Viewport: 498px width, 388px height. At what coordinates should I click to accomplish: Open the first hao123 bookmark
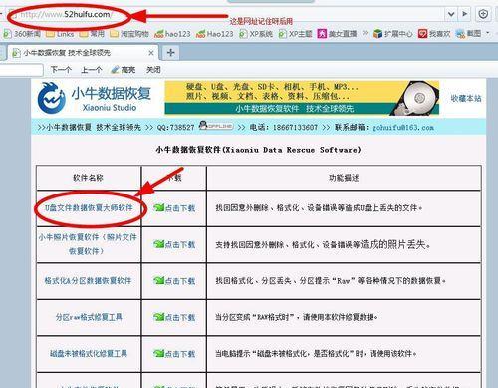pos(172,34)
